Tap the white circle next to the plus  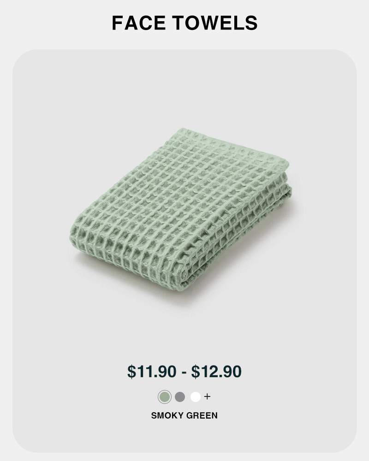click(196, 396)
